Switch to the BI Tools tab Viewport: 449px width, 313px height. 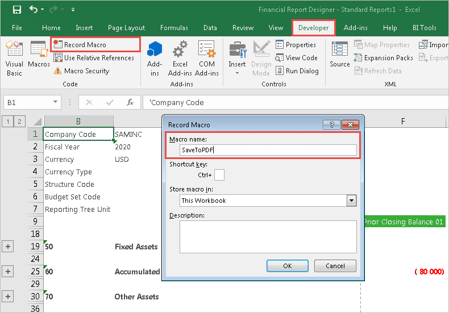click(425, 28)
